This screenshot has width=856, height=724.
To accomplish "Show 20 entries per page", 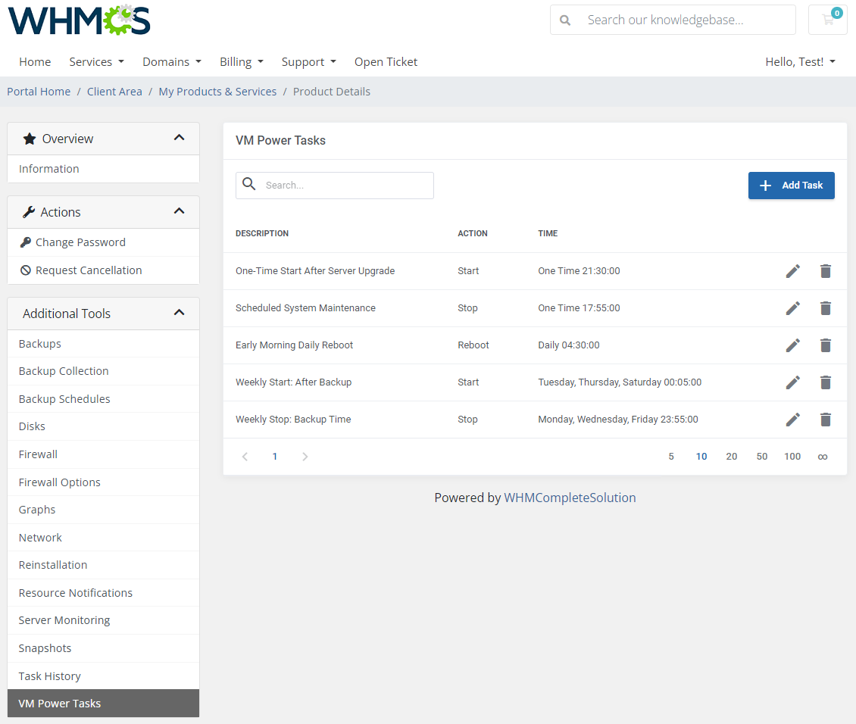I will (732, 457).
